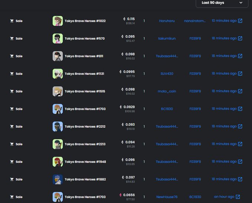The width and height of the screenshot is (252, 203).
Task: Open external link icon for #811 sale
Action: [x=240, y=56]
